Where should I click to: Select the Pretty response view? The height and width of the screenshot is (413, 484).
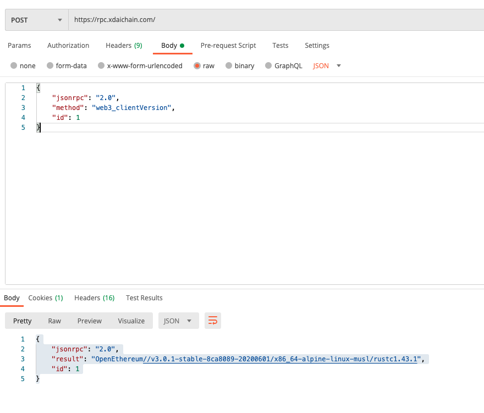point(22,321)
